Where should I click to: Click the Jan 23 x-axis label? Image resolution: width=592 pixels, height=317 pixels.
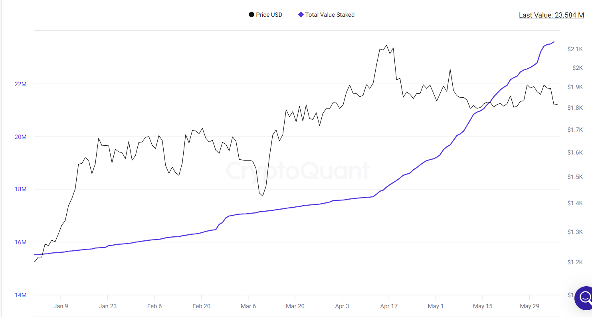107,306
